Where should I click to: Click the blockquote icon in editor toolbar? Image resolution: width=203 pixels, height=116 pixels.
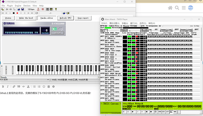click(19, 87)
